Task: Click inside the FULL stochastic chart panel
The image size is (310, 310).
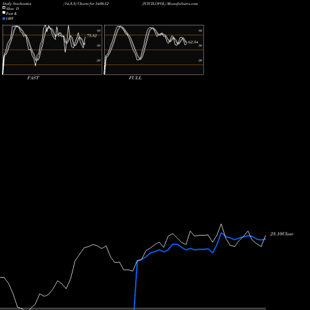Action: coord(154,50)
